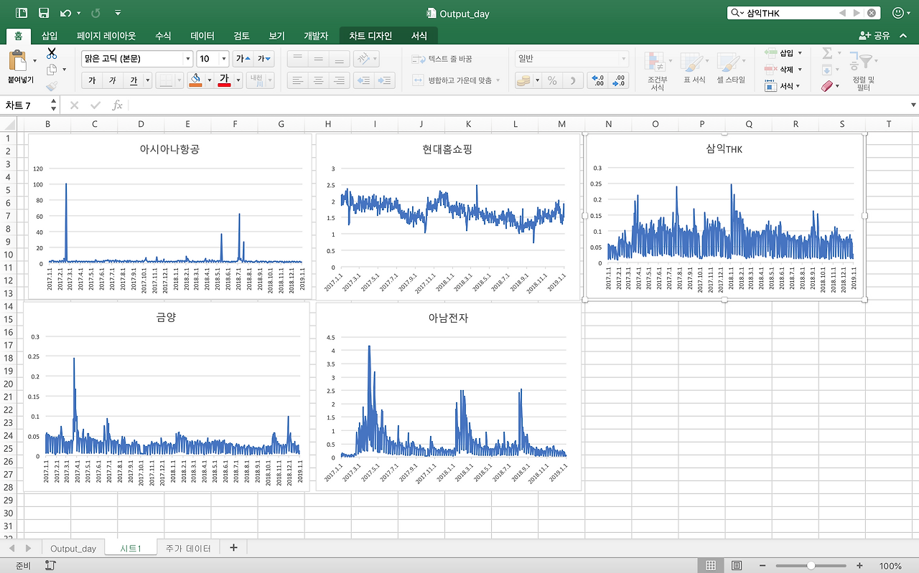Open the 삽입 ribbon tab
This screenshot has width=919, height=573.
(50, 36)
